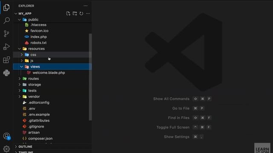Click the New File icon in MY_APP header
The height and width of the screenshot is (153, 273).
68,14
